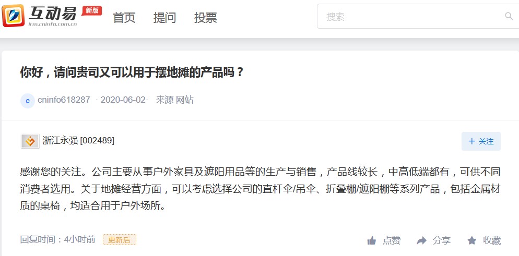519x256 pixels.
Task: Click the 浙江永强 company logo
Action: point(30,141)
